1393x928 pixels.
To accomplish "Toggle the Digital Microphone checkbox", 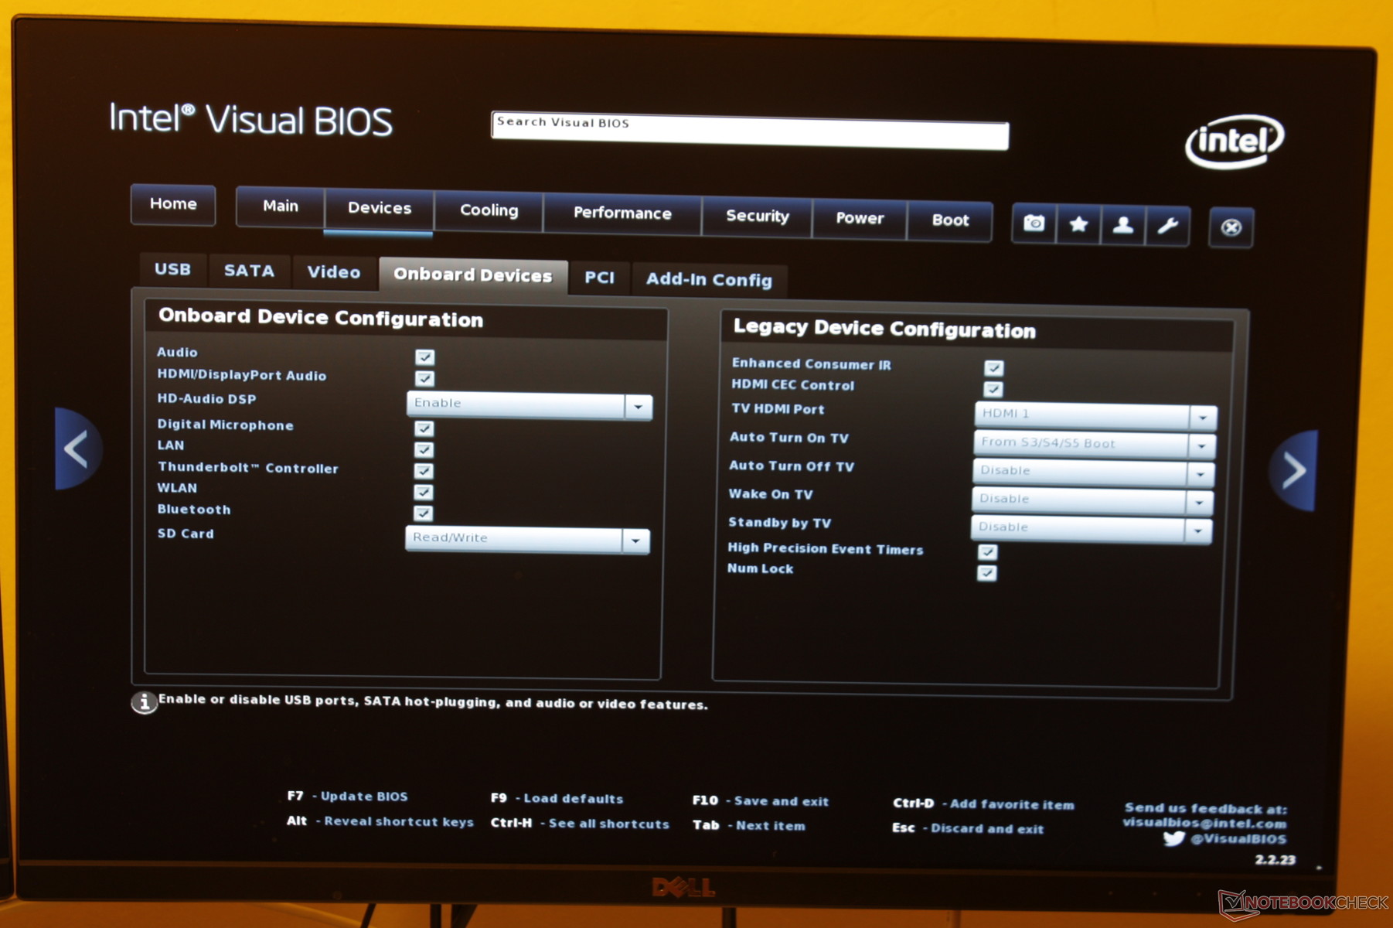I will (424, 428).
